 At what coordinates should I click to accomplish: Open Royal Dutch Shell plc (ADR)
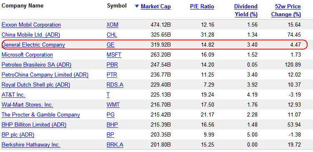[x=36, y=85]
